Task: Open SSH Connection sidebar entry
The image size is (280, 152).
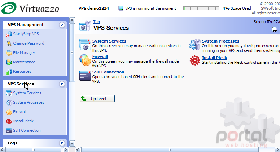Action: [x=27, y=130]
